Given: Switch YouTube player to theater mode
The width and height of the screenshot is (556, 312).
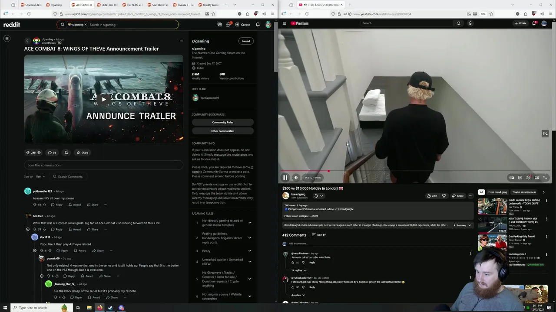Looking at the screenshot, I should coord(537,178).
